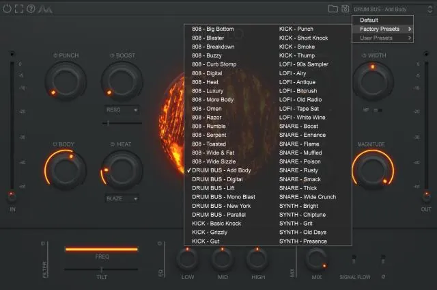Click the save preset floppy disk icon
Screen dimensions: 437x290
(346, 8)
